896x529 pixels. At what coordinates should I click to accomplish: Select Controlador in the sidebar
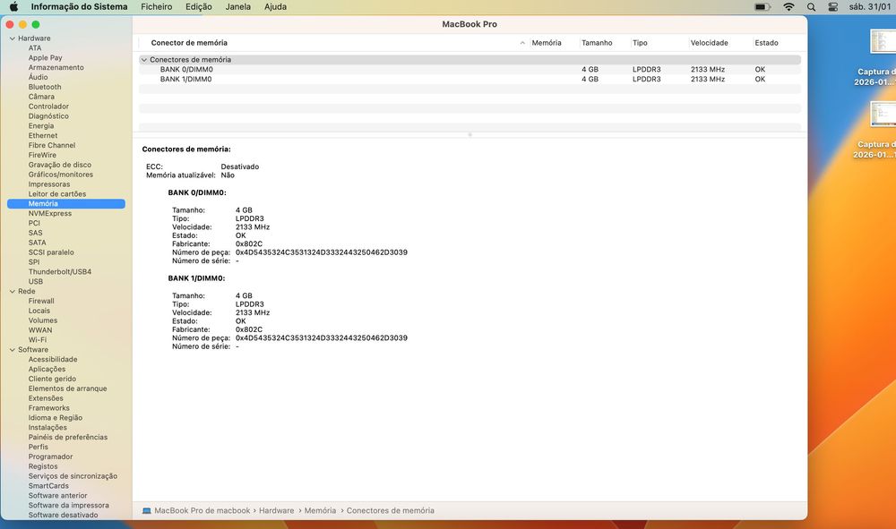tap(48, 107)
